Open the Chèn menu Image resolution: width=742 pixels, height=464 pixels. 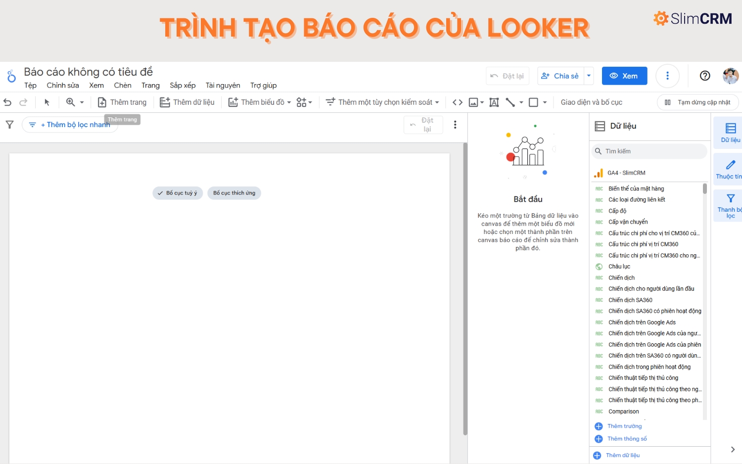click(123, 86)
